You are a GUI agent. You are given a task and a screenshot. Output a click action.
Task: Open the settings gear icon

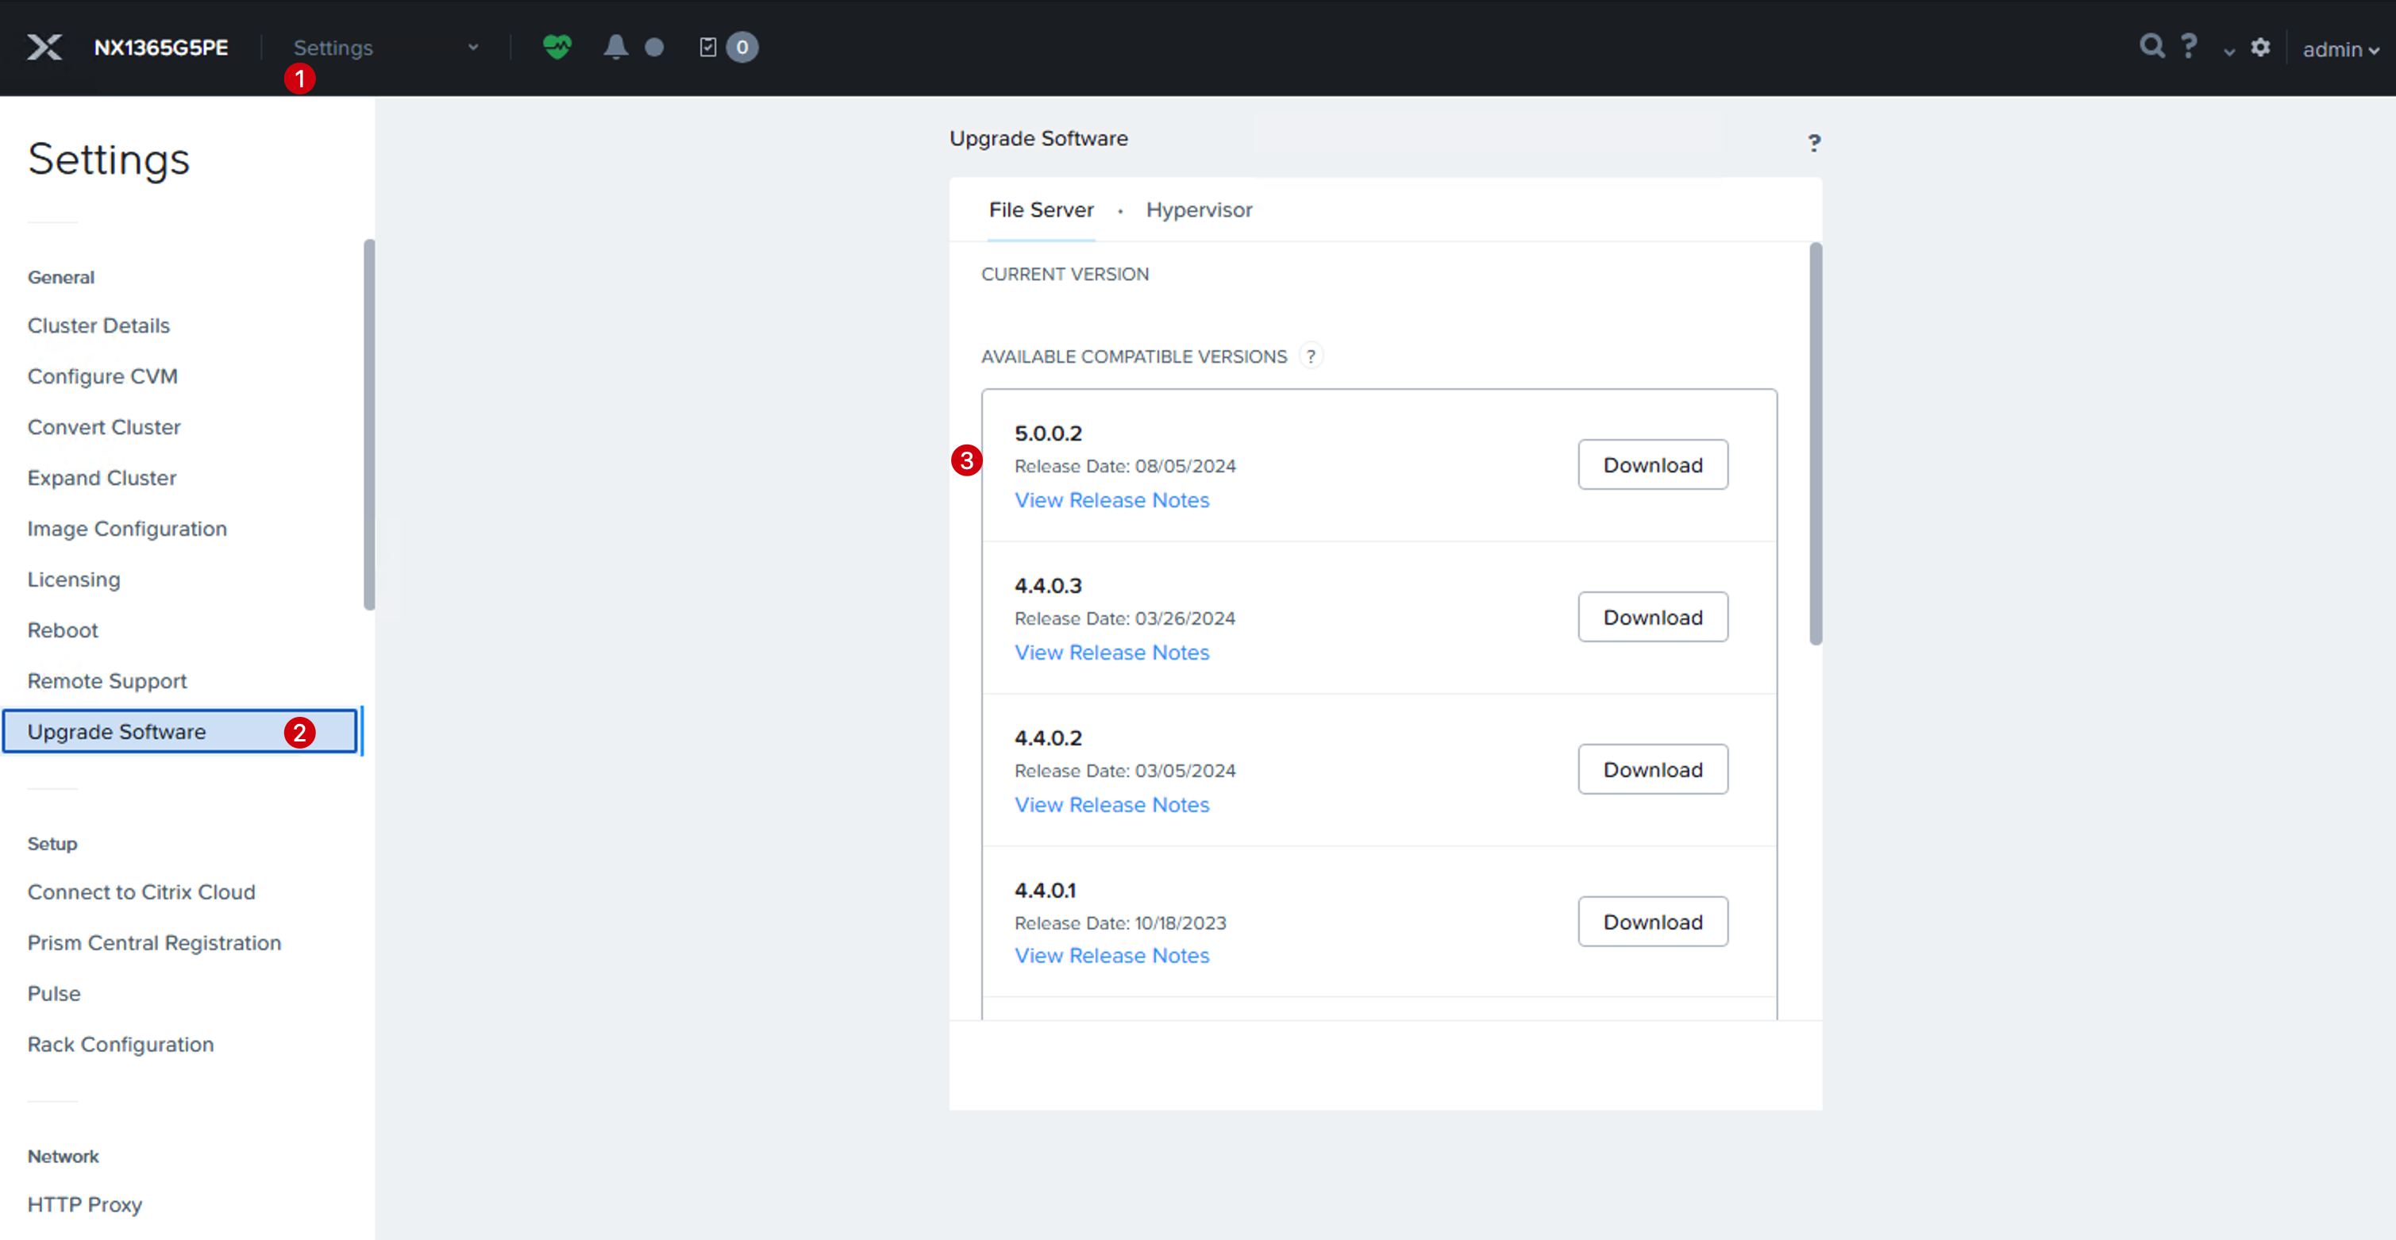pyautogui.click(x=2260, y=48)
